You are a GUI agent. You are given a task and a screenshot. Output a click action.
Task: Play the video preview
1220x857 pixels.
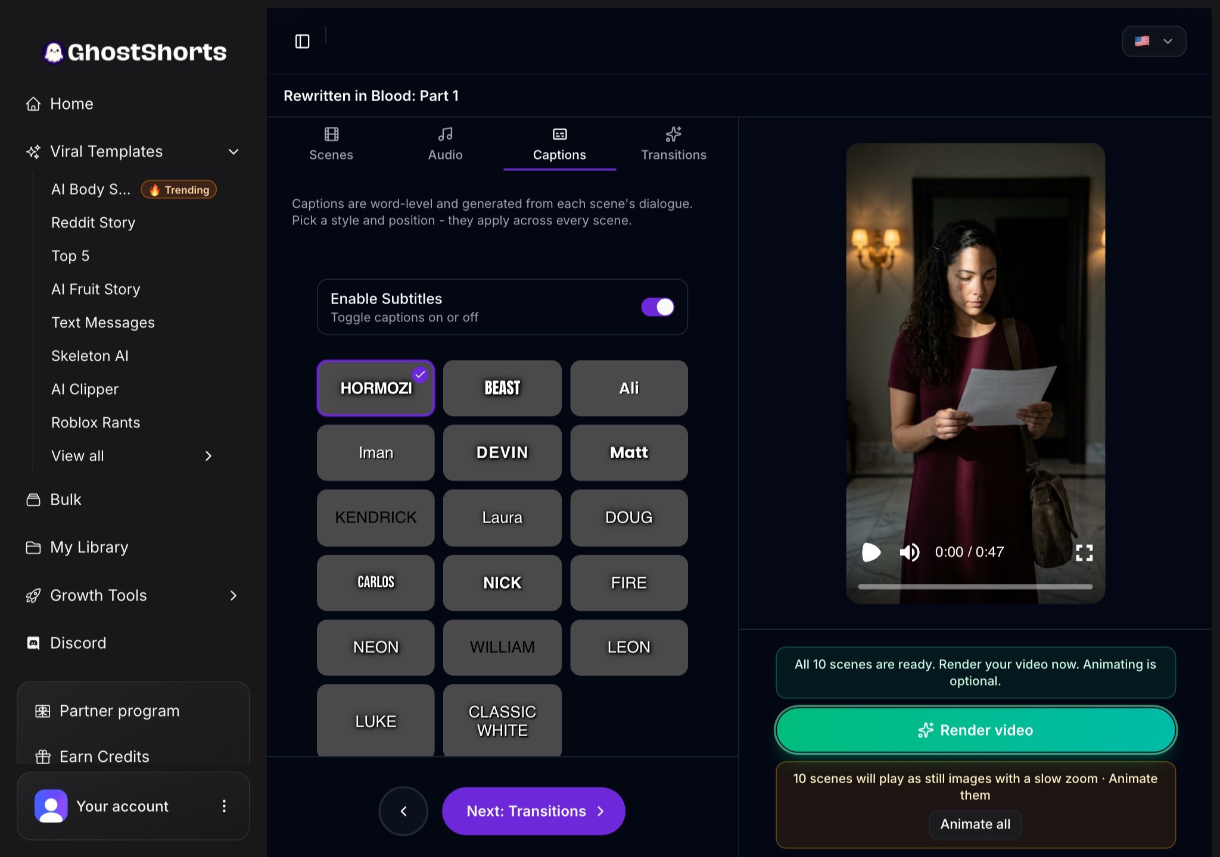pos(871,552)
